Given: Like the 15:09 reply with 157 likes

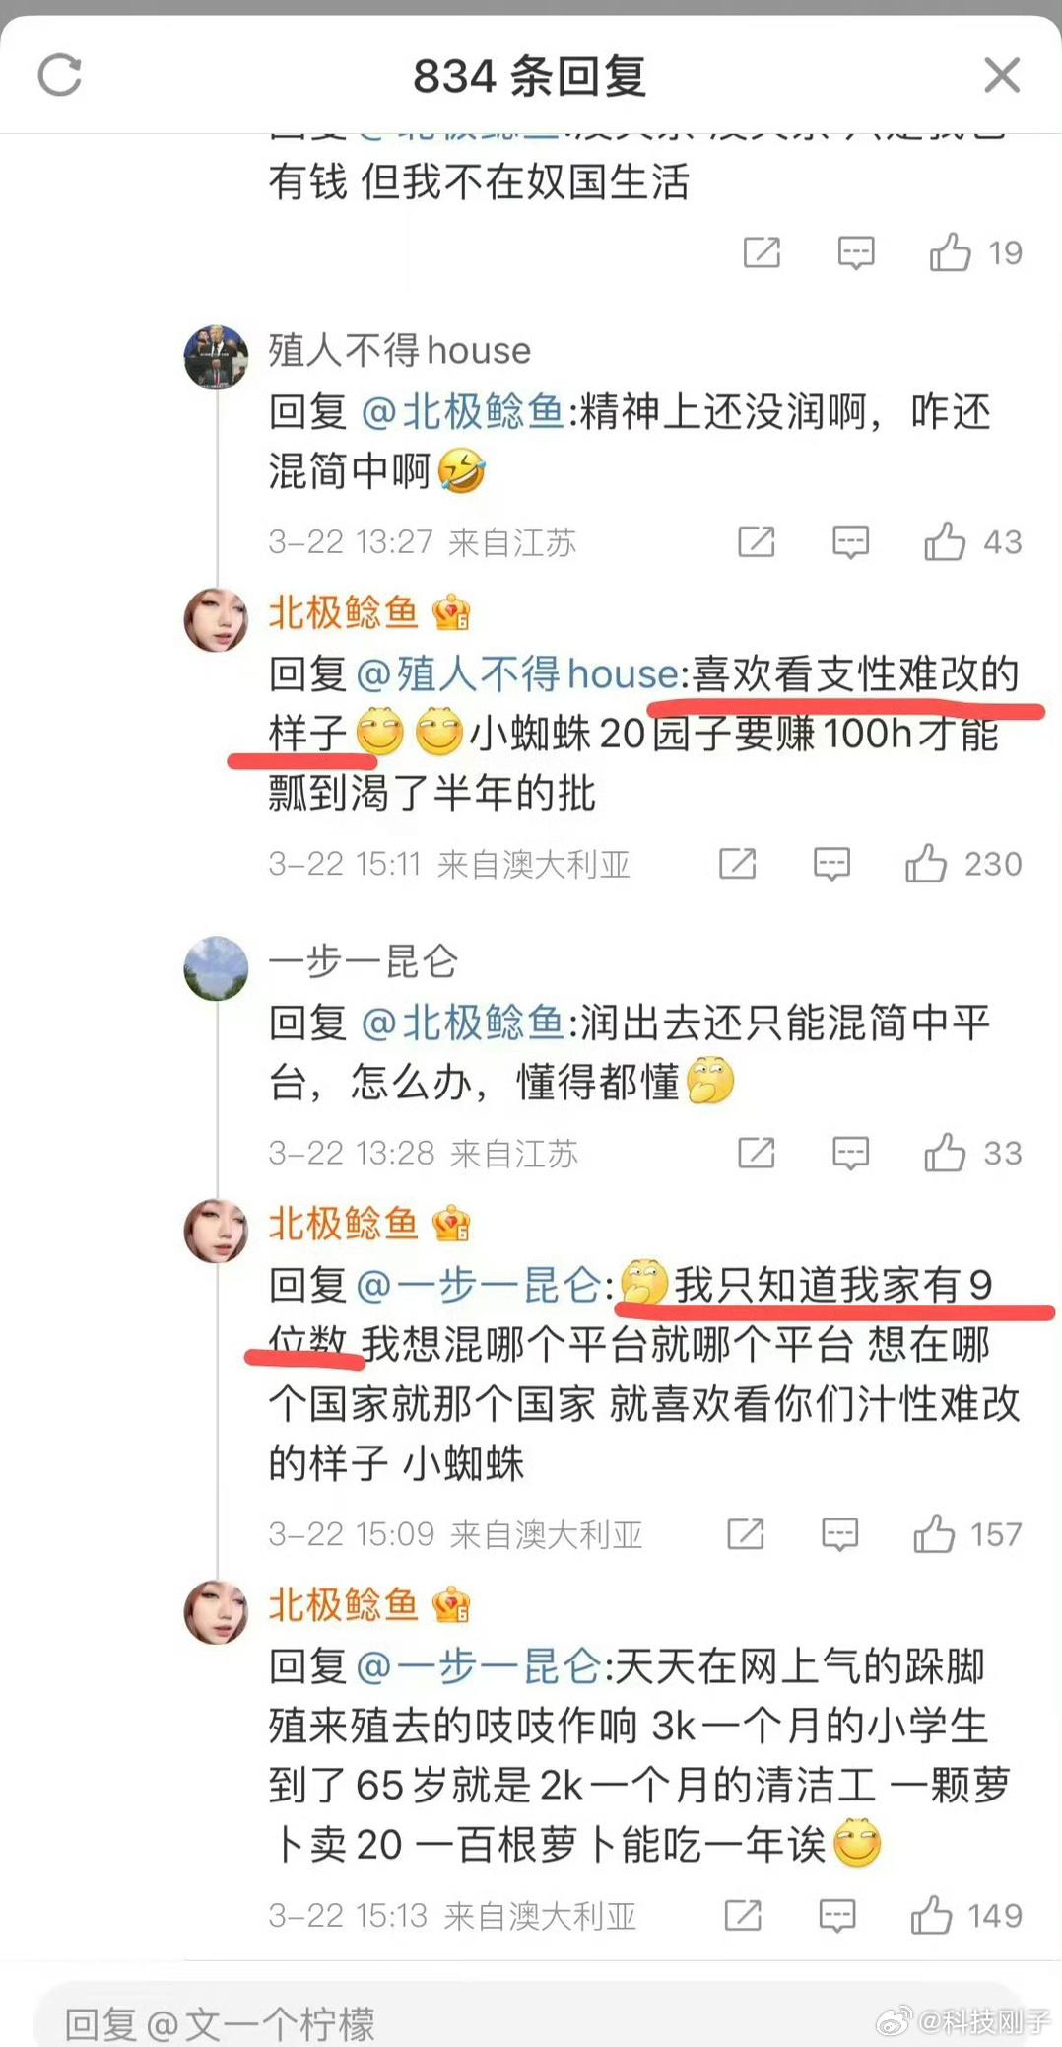Looking at the screenshot, I should click(934, 1534).
